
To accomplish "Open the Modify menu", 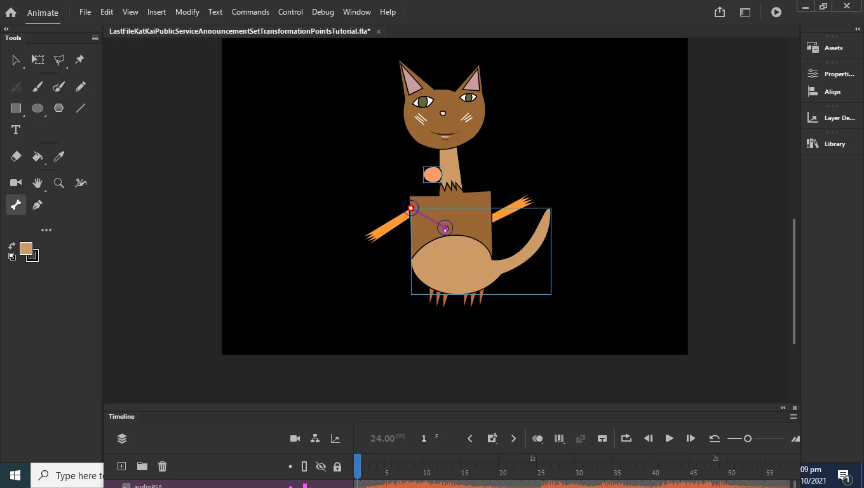I will (187, 12).
